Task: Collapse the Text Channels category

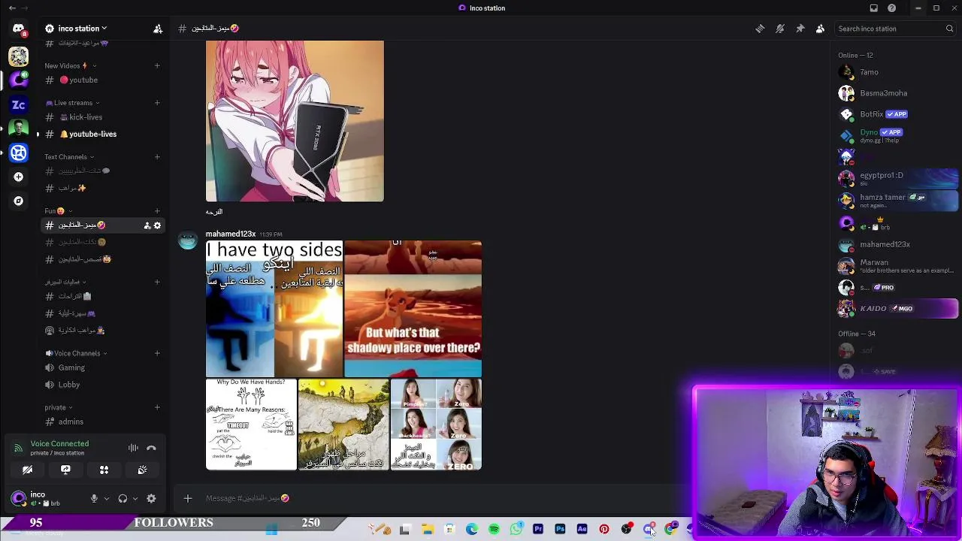Action: coord(69,157)
